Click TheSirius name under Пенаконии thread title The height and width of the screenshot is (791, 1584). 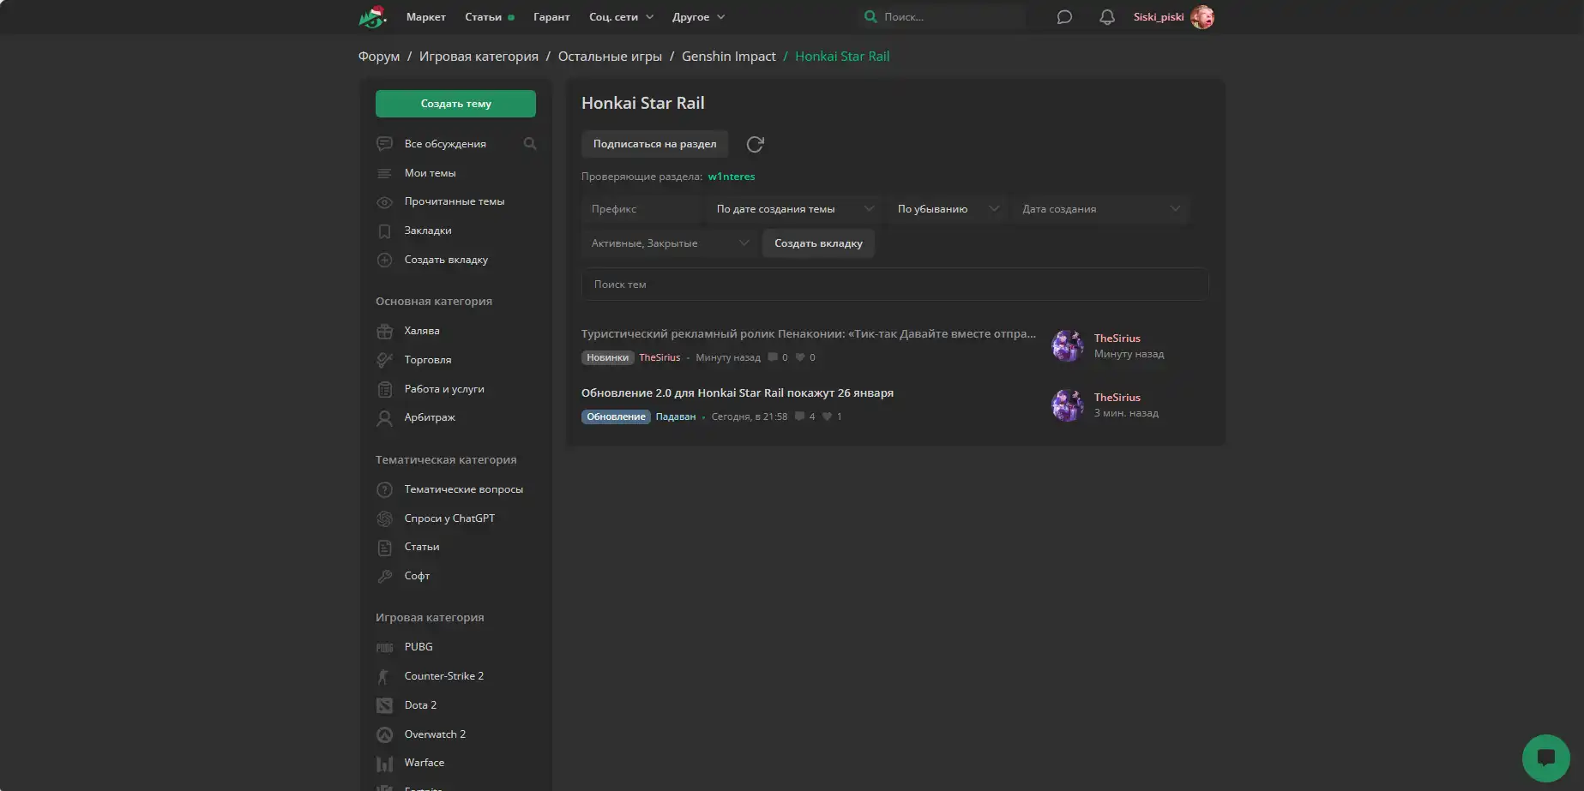pyautogui.click(x=659, y=357)
